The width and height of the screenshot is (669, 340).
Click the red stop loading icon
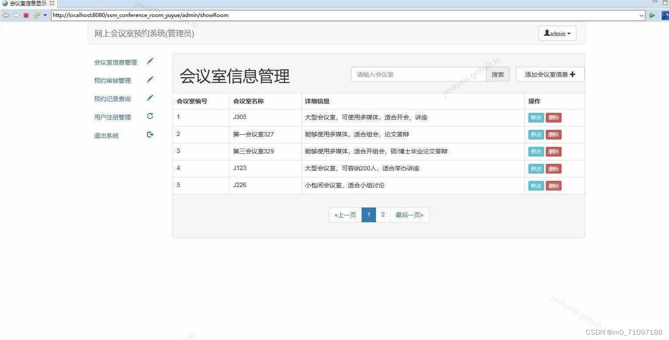[x=26, y=15]
